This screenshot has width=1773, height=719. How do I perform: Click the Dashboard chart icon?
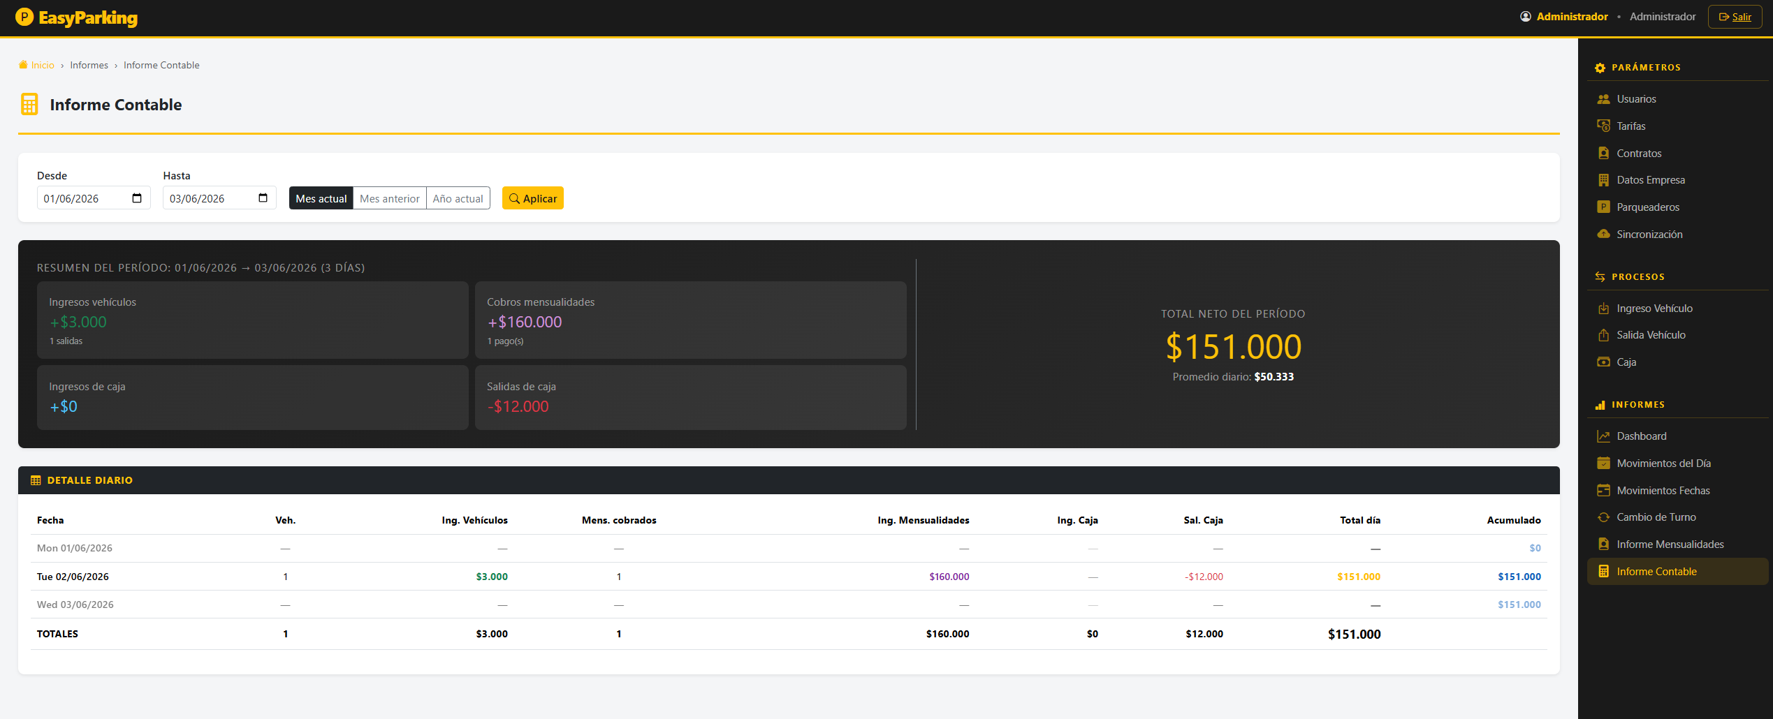pyautogui.click(x=1604, y=436)
